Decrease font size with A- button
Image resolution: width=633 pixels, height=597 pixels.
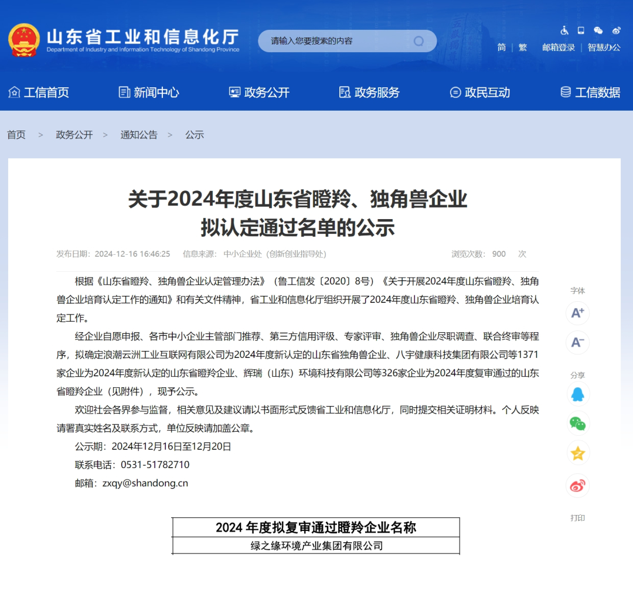577,342
